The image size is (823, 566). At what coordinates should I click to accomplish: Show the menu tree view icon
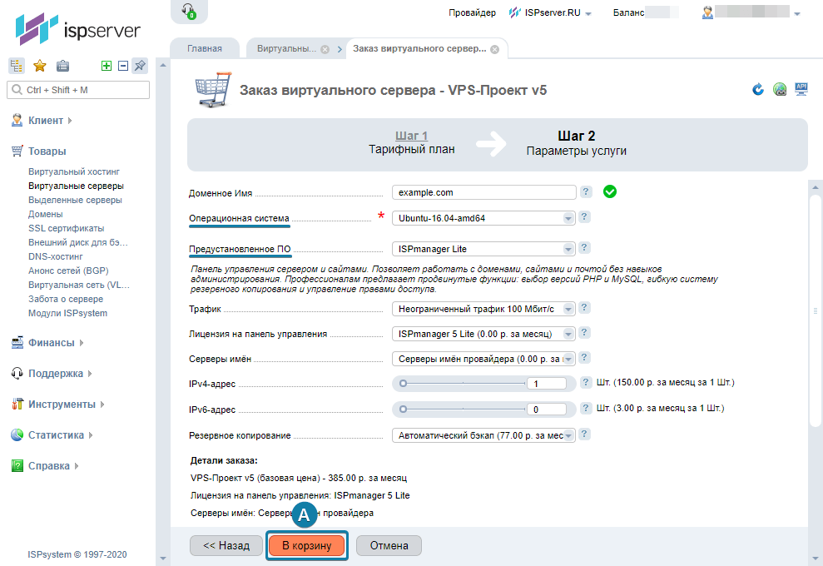click(17, 66)
